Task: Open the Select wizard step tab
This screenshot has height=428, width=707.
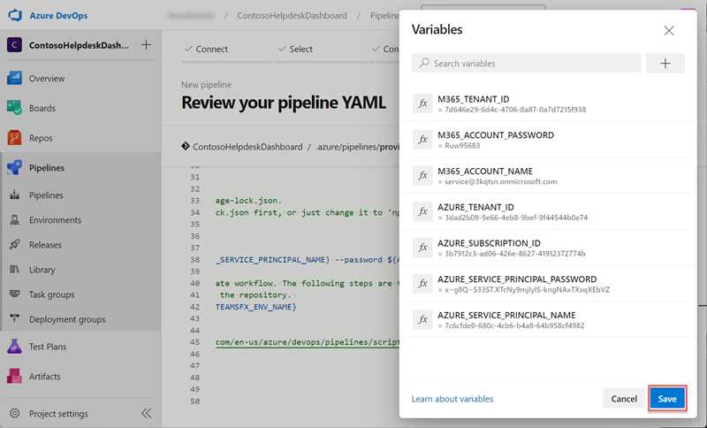Action: 296,50
